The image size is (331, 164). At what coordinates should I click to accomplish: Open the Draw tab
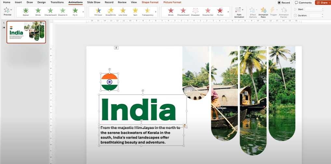coord(30,2)
